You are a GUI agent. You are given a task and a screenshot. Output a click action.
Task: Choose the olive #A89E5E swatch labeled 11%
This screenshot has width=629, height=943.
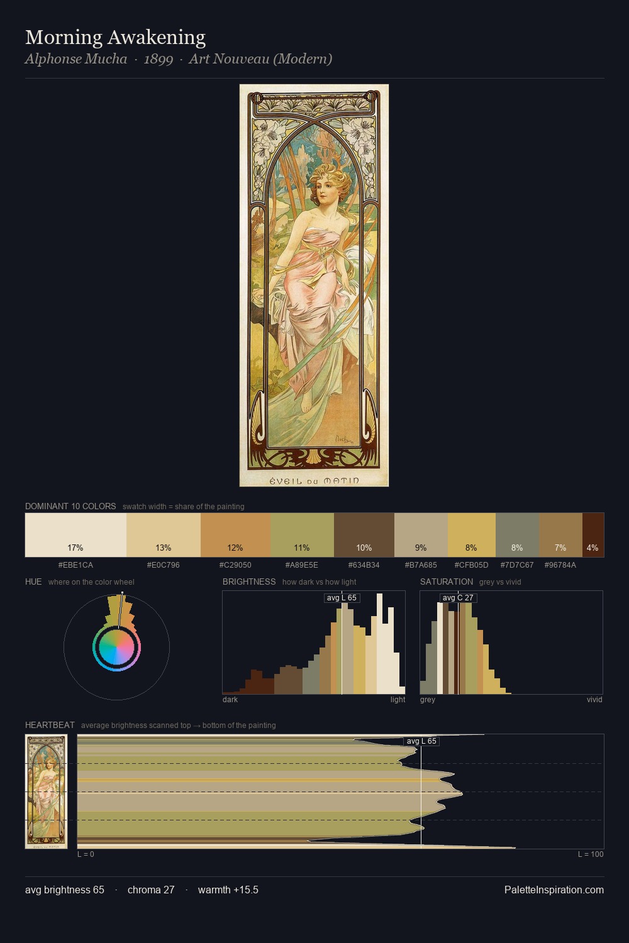[x=302, y=535]
